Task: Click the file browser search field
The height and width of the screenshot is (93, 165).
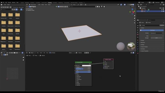Action: point(6,10)
